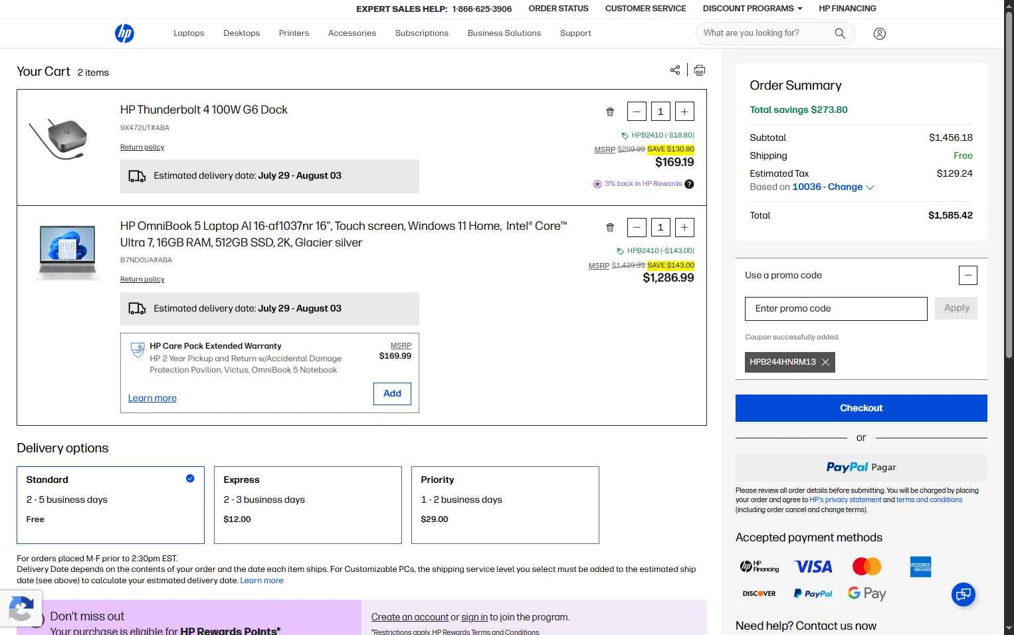Open the Laptops menu
This screenshot has width=1014, height=635.
pos(189,33)
